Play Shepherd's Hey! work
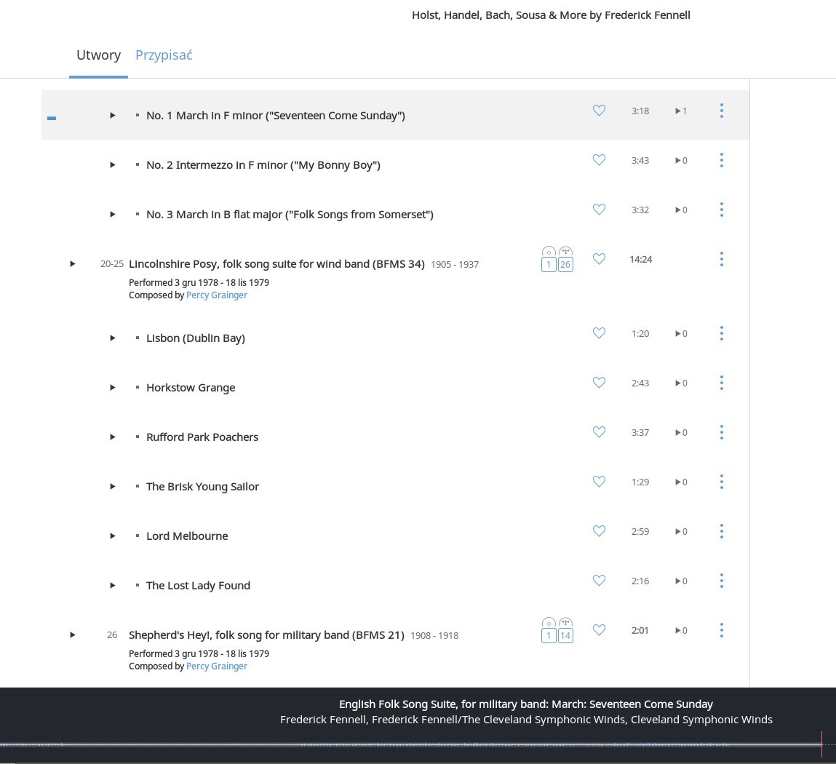Viewport: 836px width, 764px height. click(x=73, y=635)
